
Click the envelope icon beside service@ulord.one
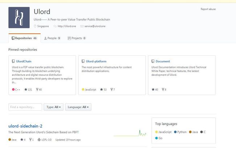(x=82, y=26)
